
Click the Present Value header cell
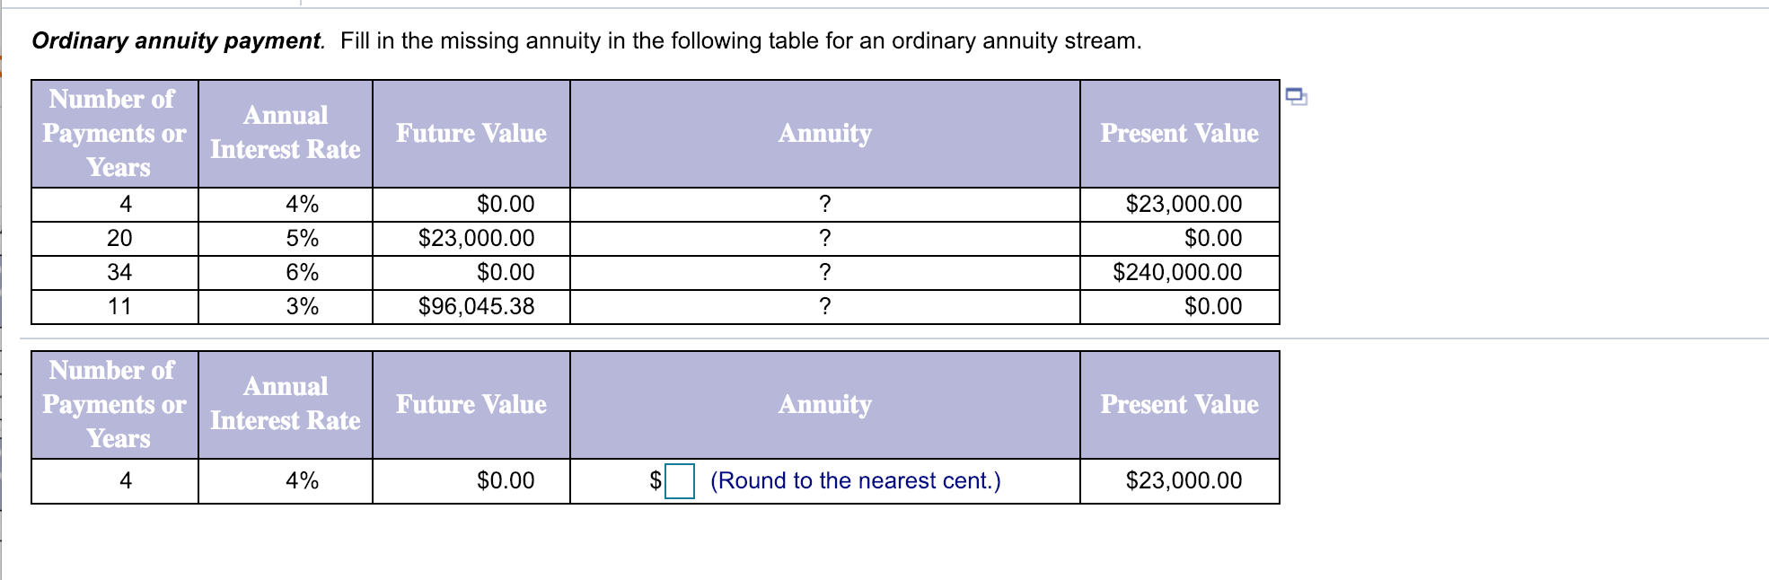1179,134
